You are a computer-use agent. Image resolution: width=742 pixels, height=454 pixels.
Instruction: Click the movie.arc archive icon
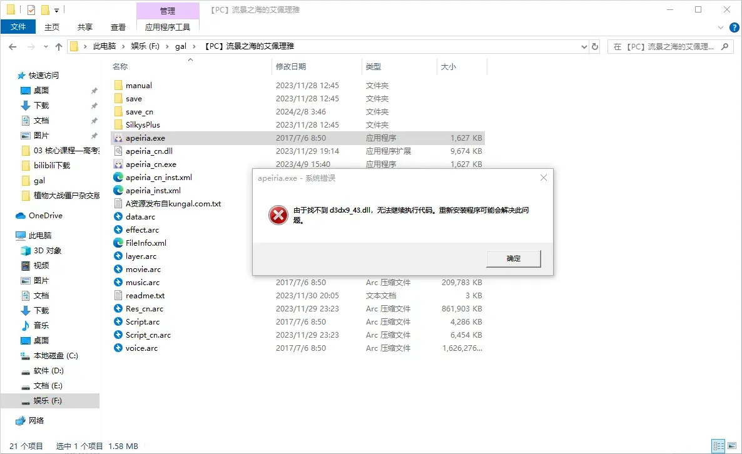118,269
